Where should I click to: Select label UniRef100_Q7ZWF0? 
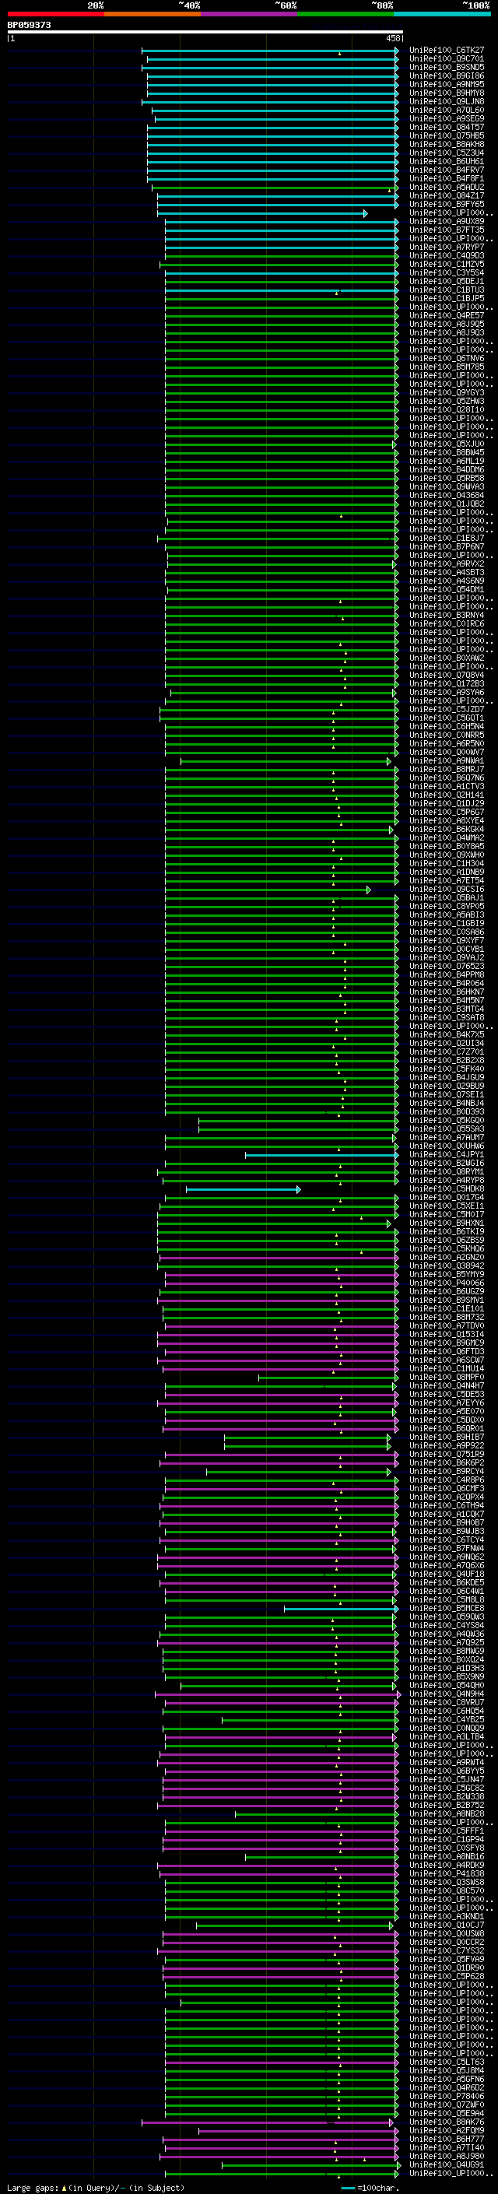click(x=446, y=2104)
